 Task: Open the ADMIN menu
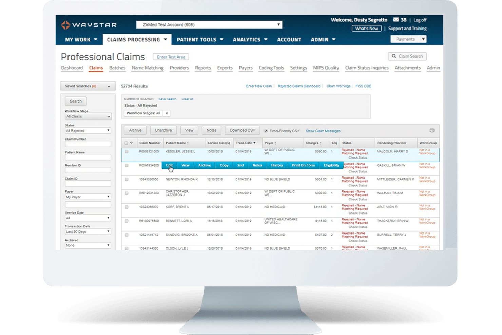click(323, 40)
